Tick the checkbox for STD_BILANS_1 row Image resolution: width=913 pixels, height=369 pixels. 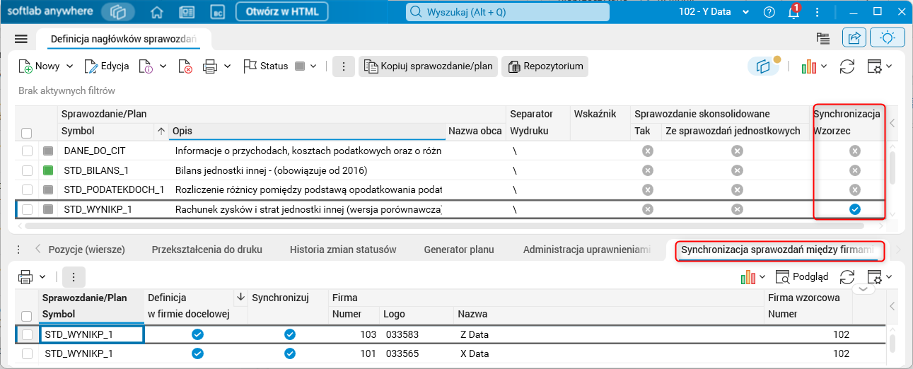(x=27, y=170)
